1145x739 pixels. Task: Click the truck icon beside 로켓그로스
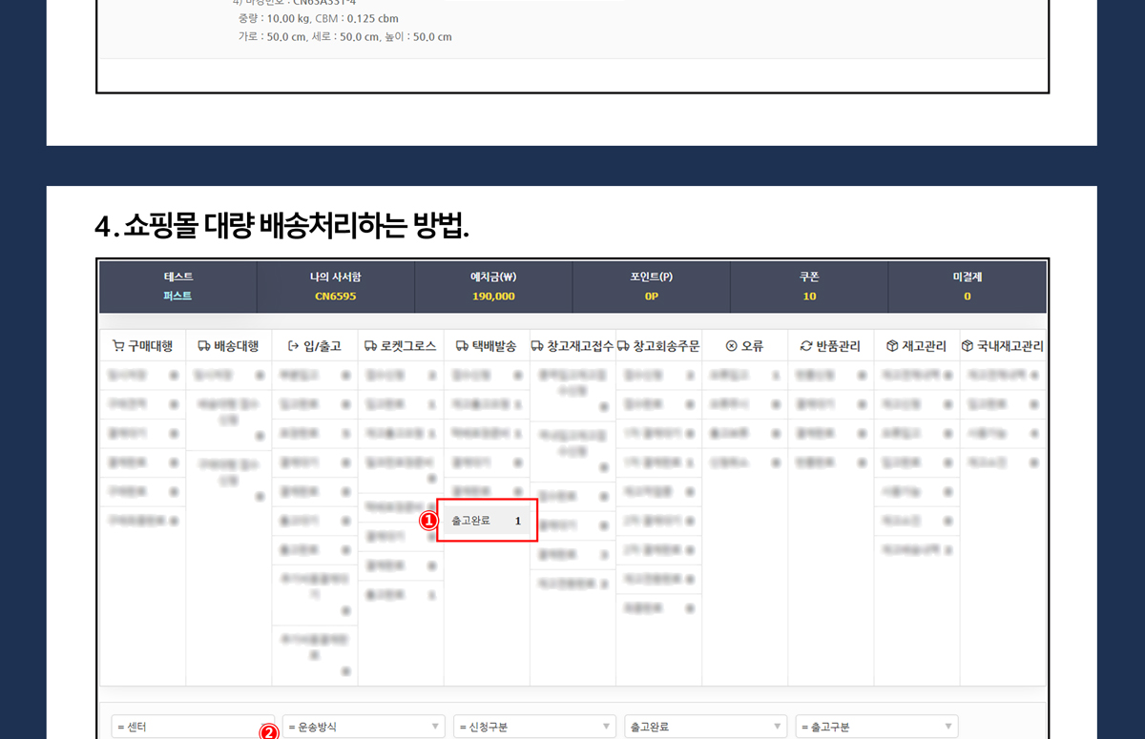coord(370,346)
